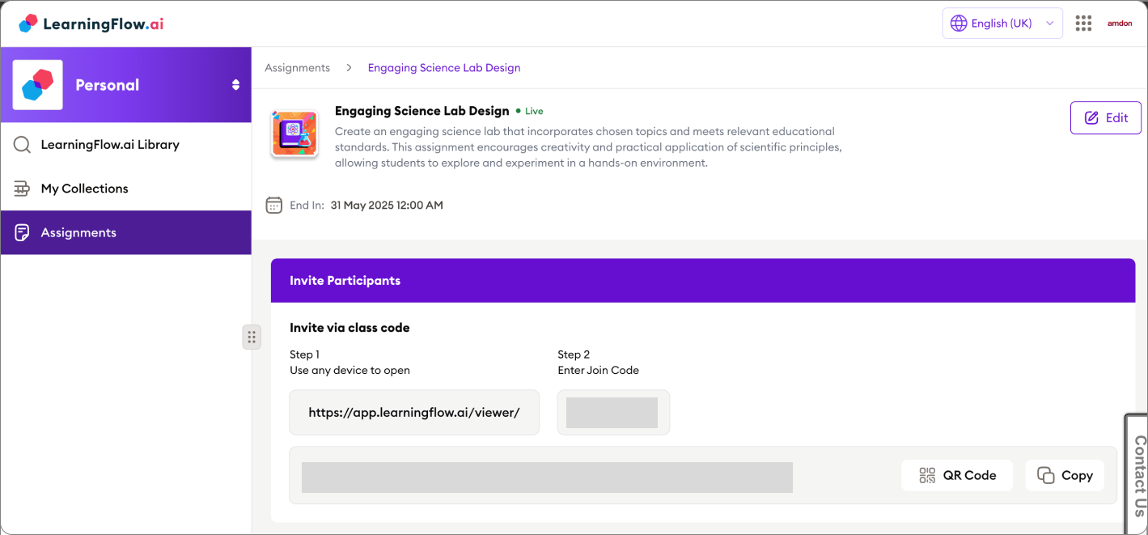
Task: Expand the English (UK) language dropdown
Action: (x=1048, y=23)
